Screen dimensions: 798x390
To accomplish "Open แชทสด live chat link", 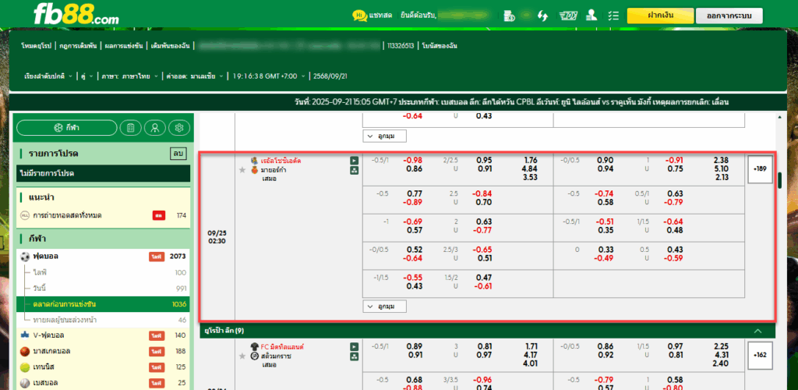I will coord(380,16).
